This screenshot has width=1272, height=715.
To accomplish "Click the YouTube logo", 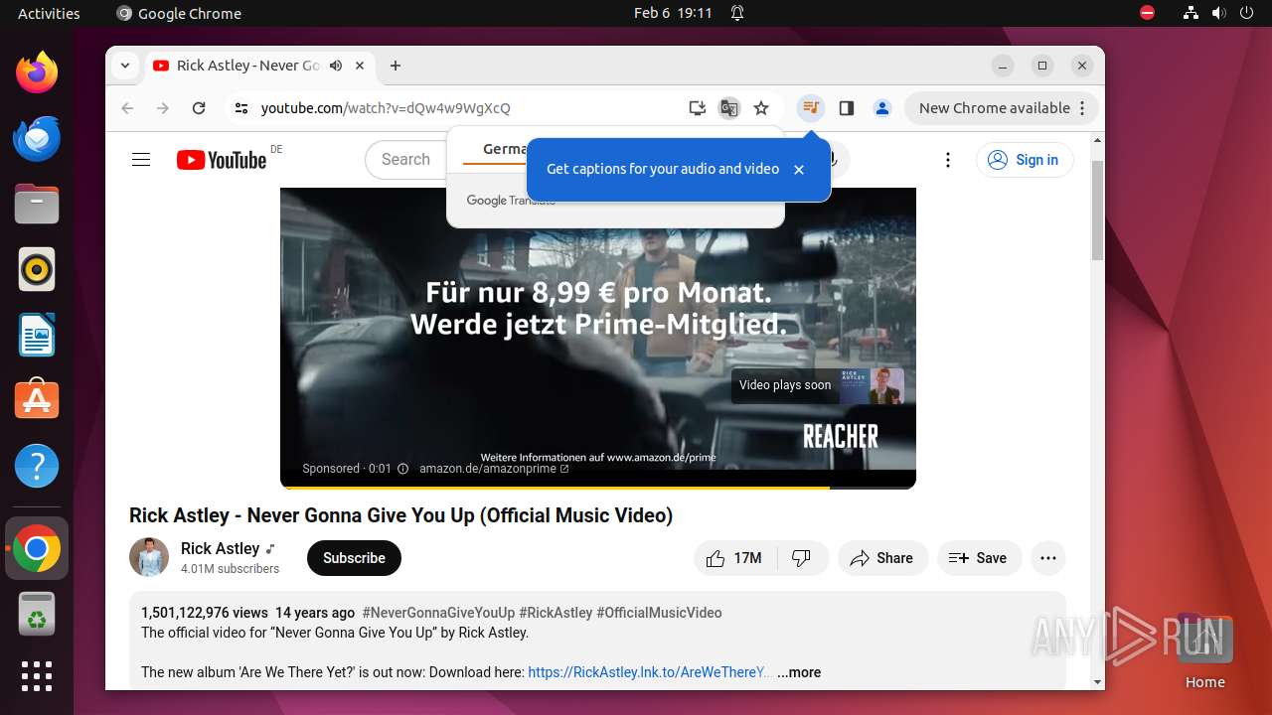I will [x=222, y=160].
